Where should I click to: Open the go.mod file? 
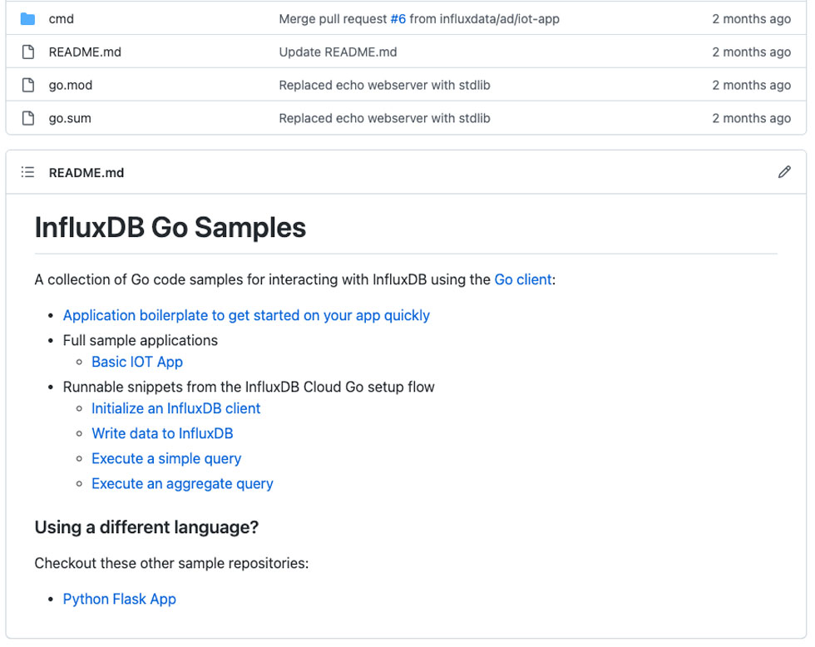pyautogui.click(x=70, y=85)
